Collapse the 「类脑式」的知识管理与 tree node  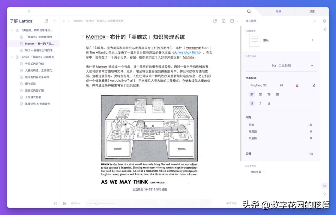click(x=12, y=30)
